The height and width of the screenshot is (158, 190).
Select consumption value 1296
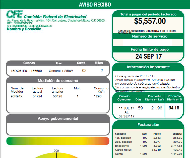(x=98, y=96)
